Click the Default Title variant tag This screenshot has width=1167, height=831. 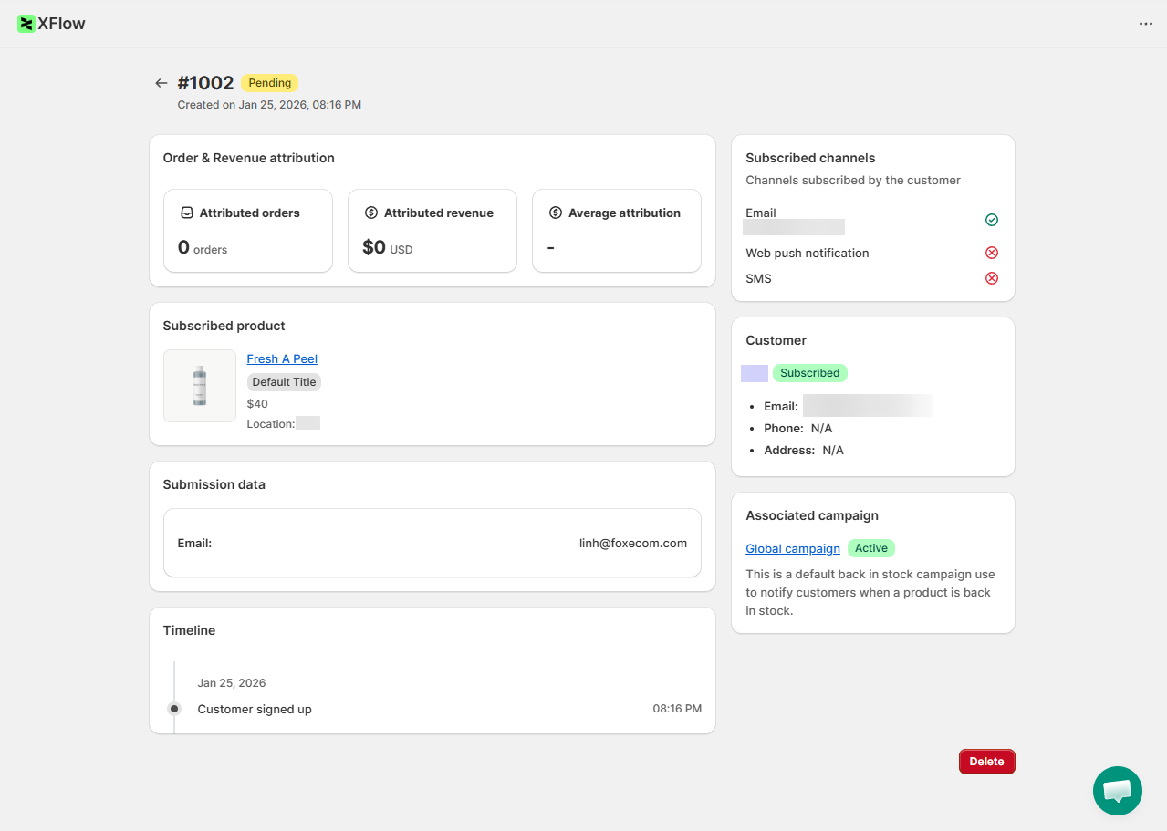point(284,382)
